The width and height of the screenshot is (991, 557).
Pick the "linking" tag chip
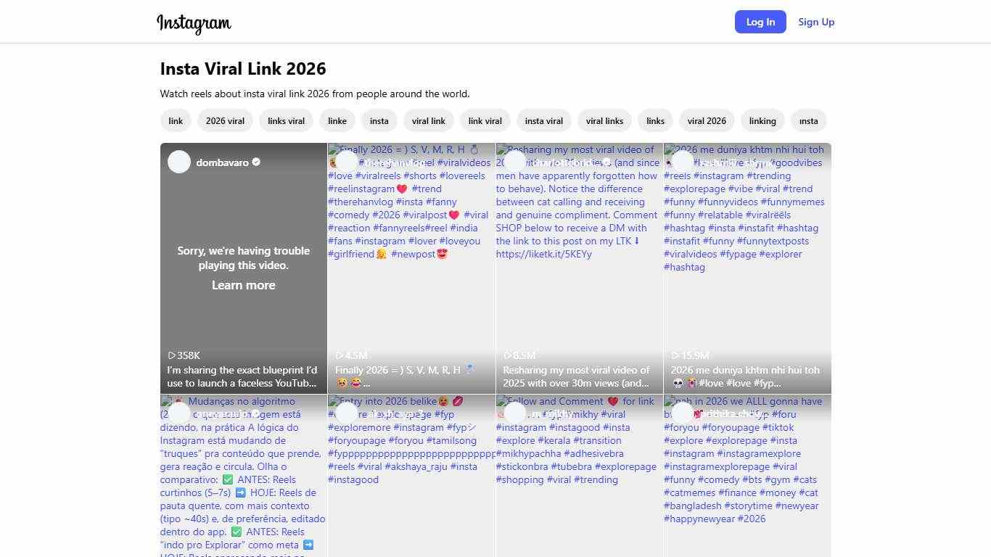[x=762, y=121]
